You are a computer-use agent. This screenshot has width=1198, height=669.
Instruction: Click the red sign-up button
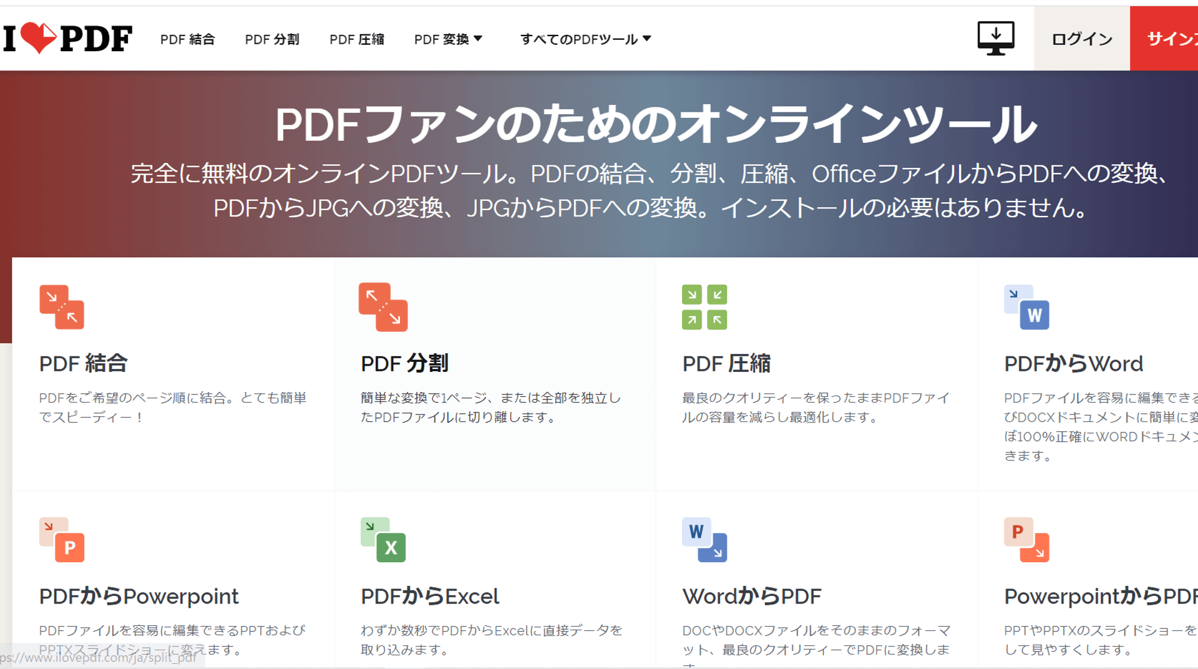(1164, 39)
